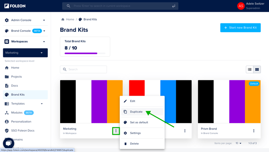Open the Marketing workspace selector
Image resolution: width=269 pixels, height=152 pixels.
[25, 53]
